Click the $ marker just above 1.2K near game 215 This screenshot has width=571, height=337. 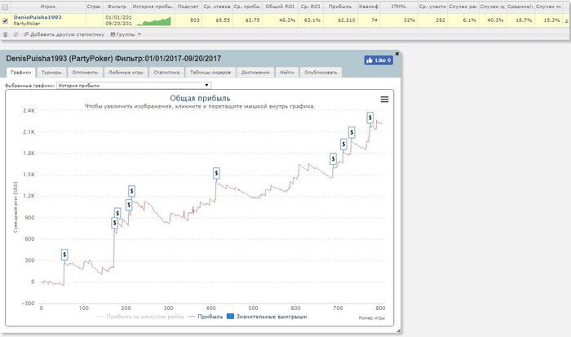coord(131,191)
